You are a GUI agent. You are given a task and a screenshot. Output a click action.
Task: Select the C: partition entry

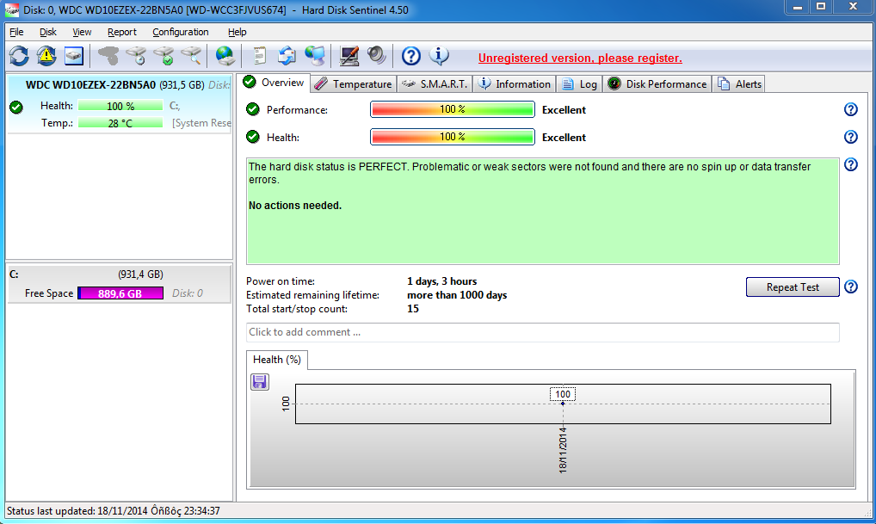pyautogui.click(x=120, y=284)
